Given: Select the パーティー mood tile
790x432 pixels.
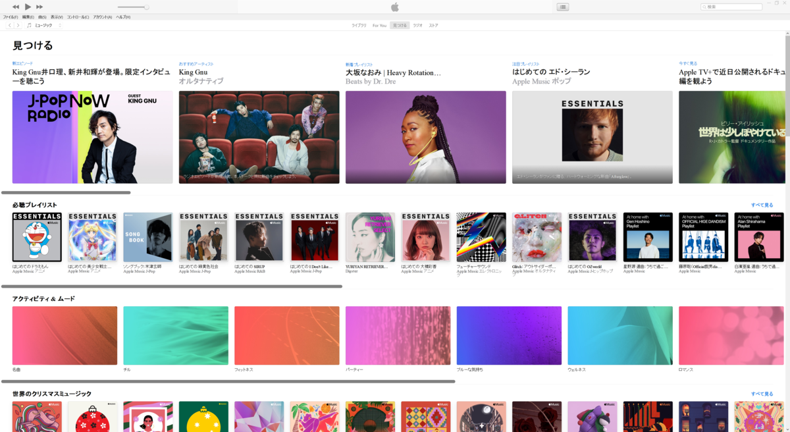Looking at the screenshot, I should (x=398, y=336).
